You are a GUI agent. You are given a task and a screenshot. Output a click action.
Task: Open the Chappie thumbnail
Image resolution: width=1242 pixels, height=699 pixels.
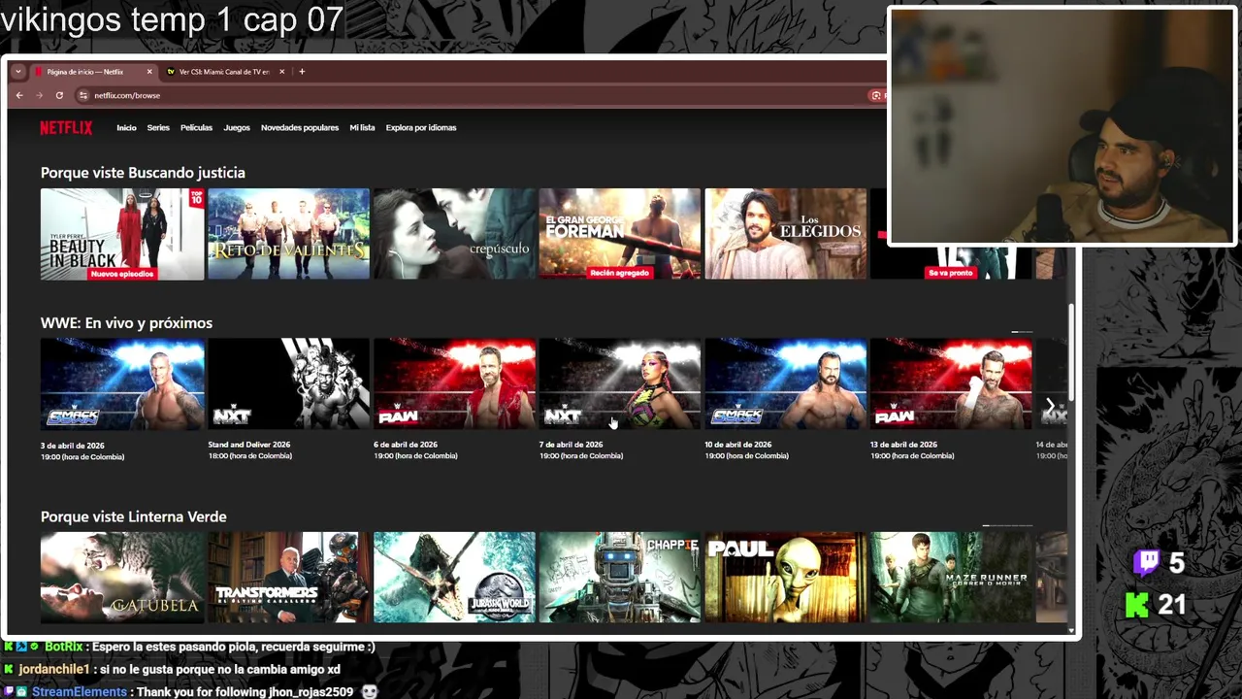(x=620, y=578)
